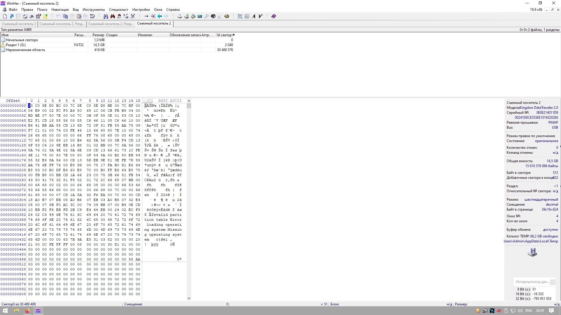
Task: Open the Инструменты menu
Action: tap(93, 10)
